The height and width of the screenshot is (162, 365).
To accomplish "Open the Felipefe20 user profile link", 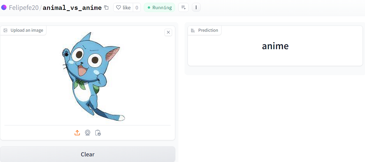I will (x=24, y=8).
